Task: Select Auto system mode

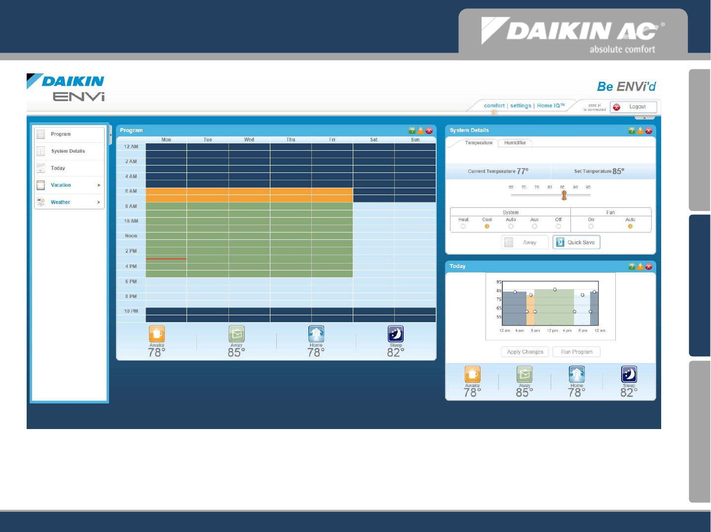Action: tap(511, 227)
